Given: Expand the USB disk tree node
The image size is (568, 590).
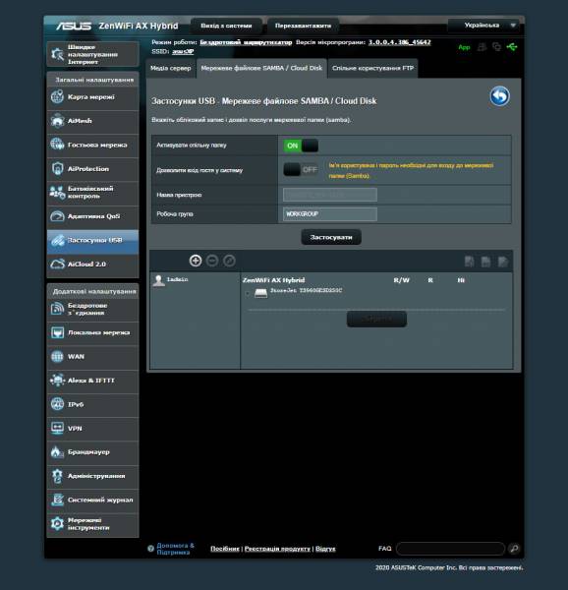Looking at the screenshot, I should [247, 293].
